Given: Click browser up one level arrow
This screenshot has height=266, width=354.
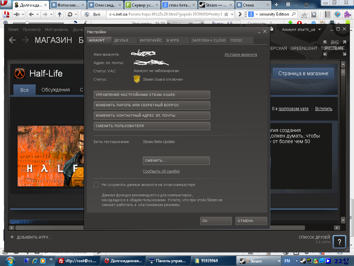Looking at the screenshot, I should click(x=59, y=15).
